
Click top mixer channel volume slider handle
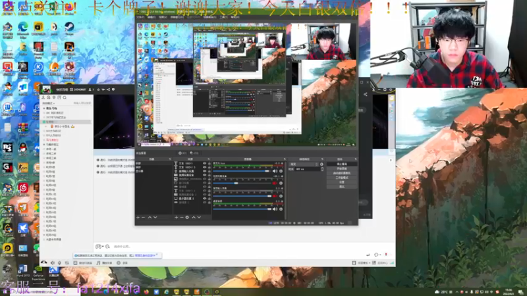tap(267, 171)
